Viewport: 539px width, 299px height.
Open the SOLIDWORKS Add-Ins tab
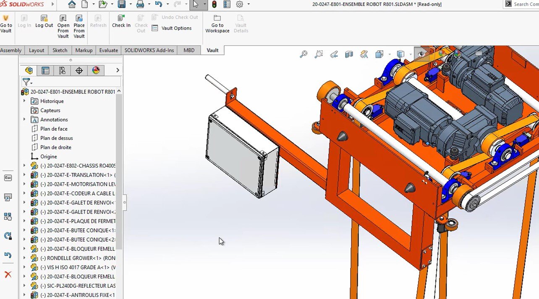[149, 50]
